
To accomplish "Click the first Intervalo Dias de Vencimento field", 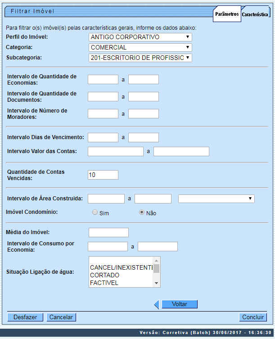I will (103, 137).
